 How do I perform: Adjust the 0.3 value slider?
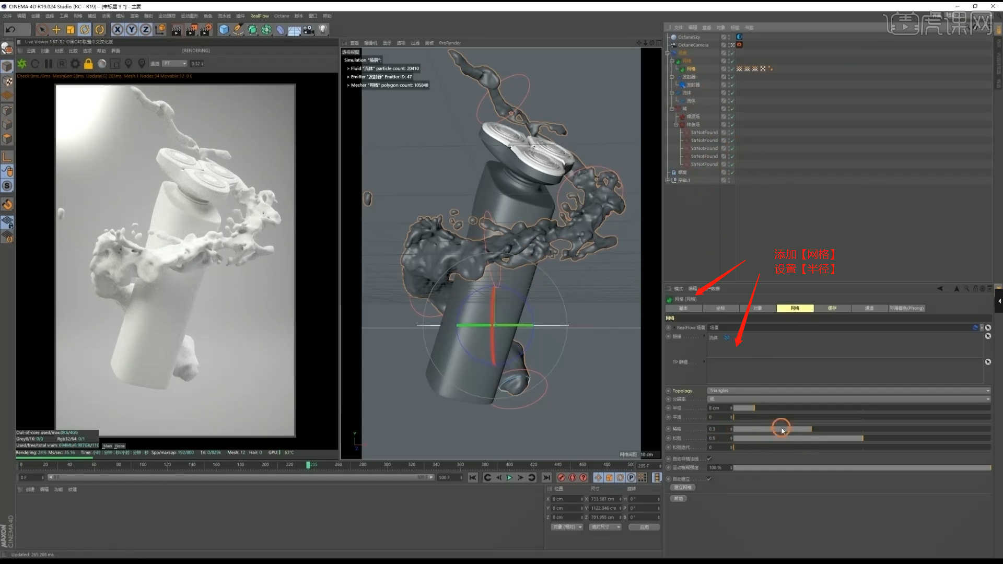pyautogui.click(x=862, y=429)
